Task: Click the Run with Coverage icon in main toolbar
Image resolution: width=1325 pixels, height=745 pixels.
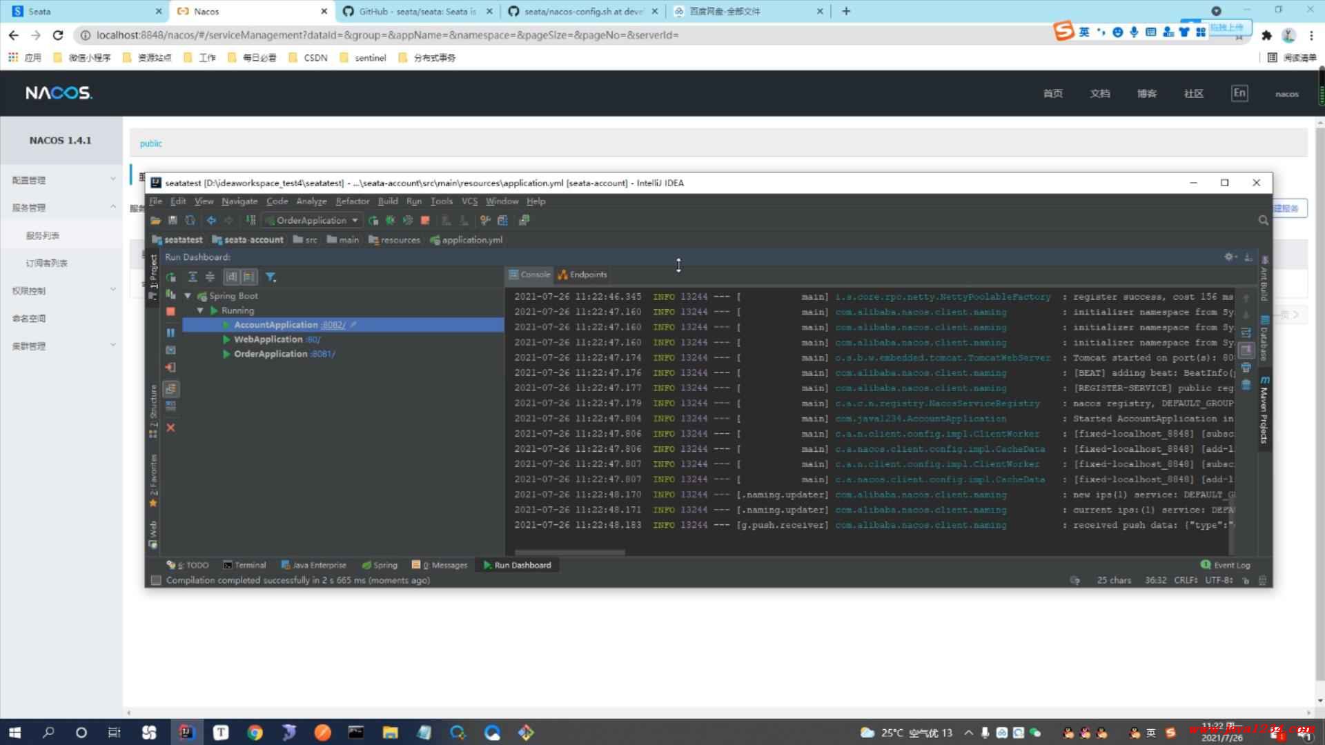Action: click(408, 221)
